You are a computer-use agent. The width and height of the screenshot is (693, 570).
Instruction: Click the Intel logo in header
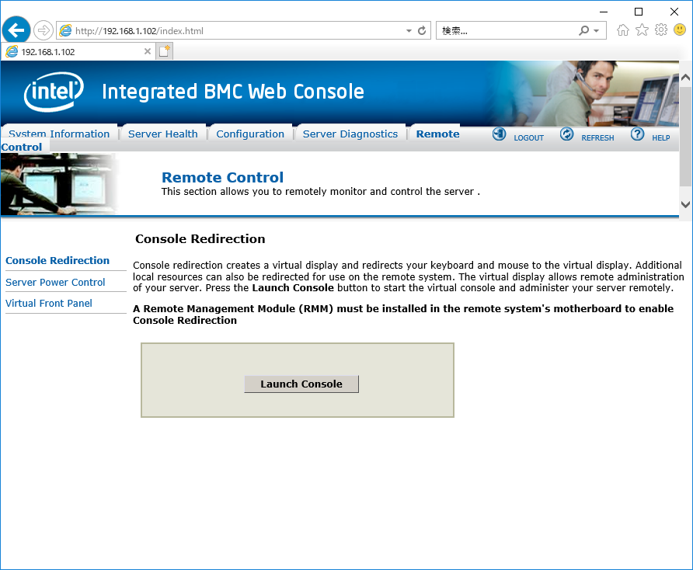tap(54, 92)
